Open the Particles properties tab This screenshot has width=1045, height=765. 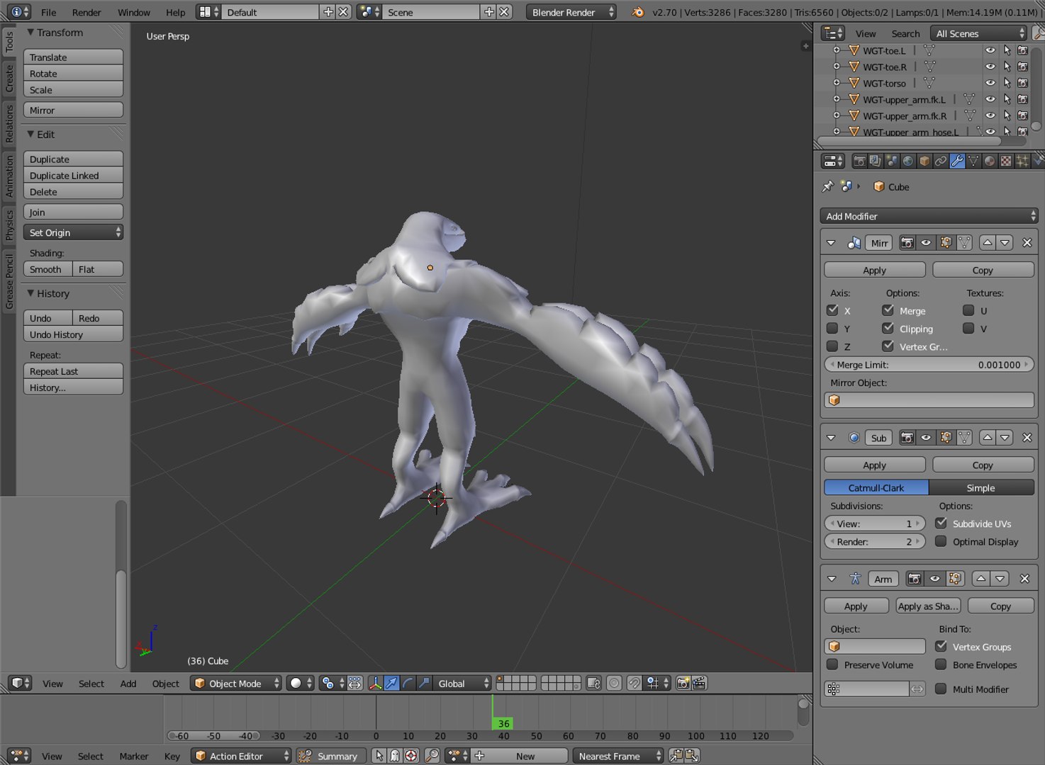click(x=1022, y=161)
